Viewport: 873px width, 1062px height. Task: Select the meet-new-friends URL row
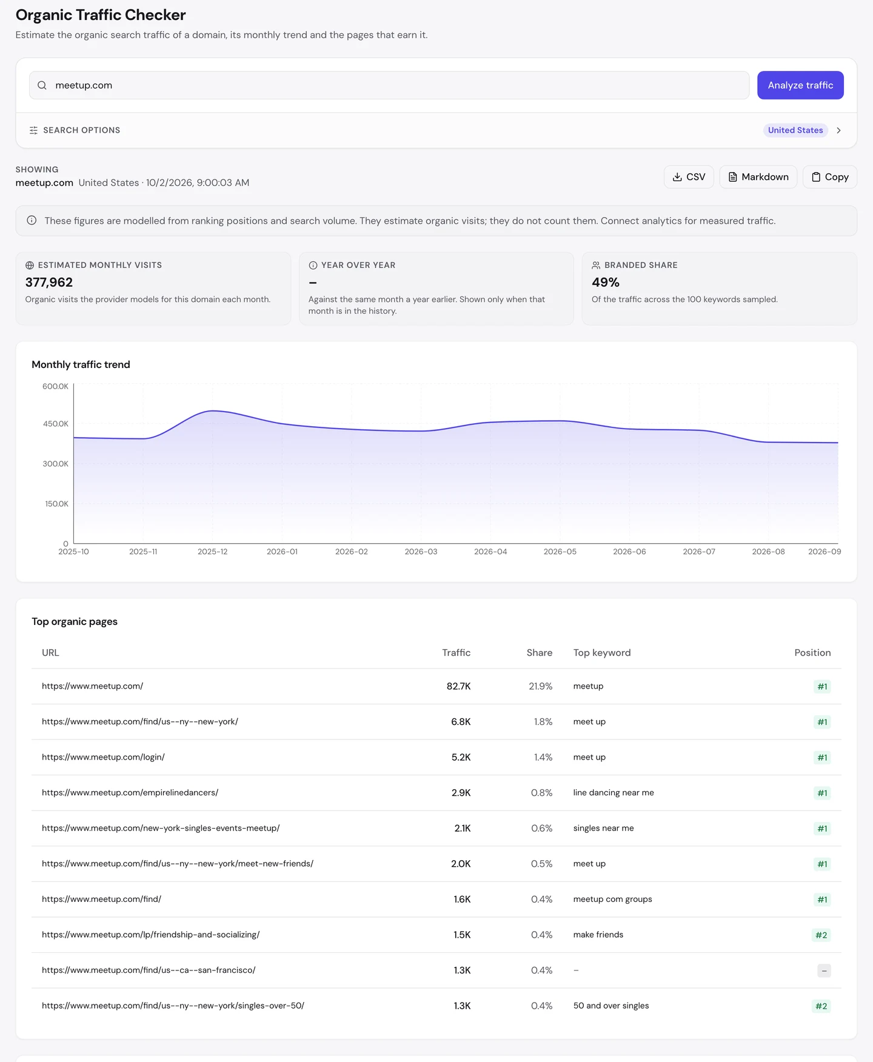pos(178,864)
